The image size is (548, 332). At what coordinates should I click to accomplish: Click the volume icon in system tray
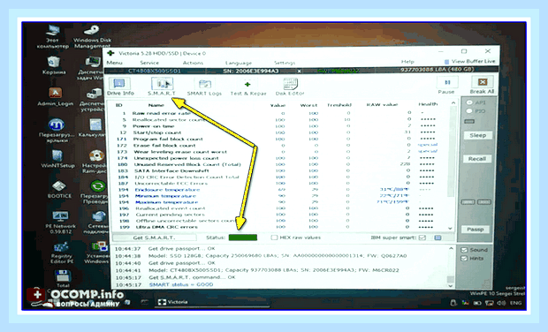pos(501,303)
